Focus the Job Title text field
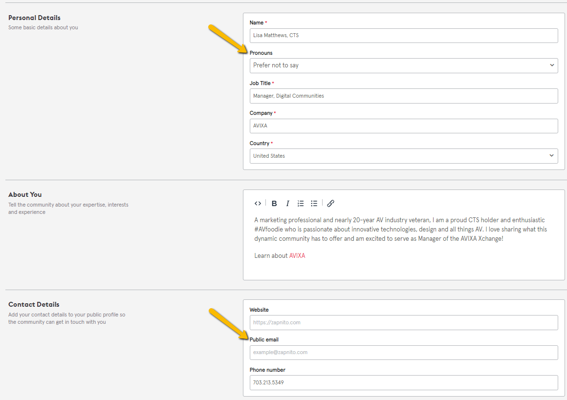 point(403,96)
